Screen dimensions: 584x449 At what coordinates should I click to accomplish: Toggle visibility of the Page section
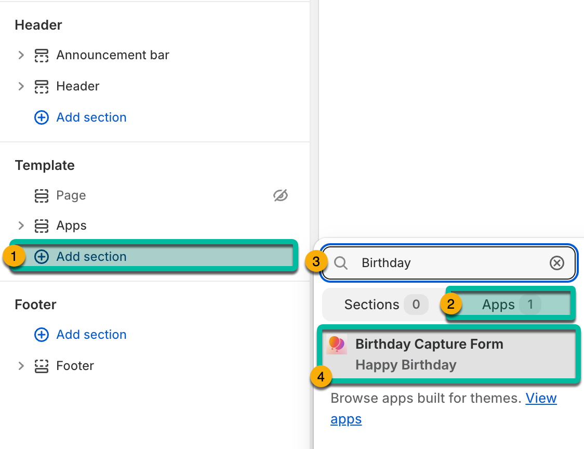pos(281,195)
